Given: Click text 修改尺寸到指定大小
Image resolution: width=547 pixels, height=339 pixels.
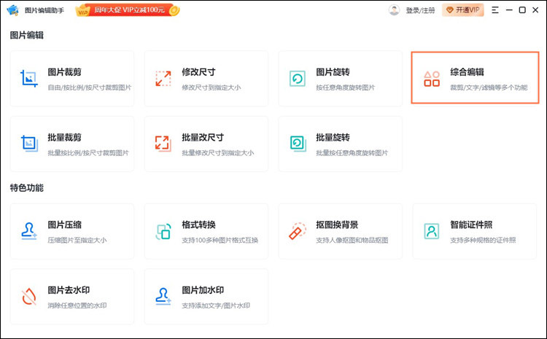Looking at the screenshot, I should point(211,87).
